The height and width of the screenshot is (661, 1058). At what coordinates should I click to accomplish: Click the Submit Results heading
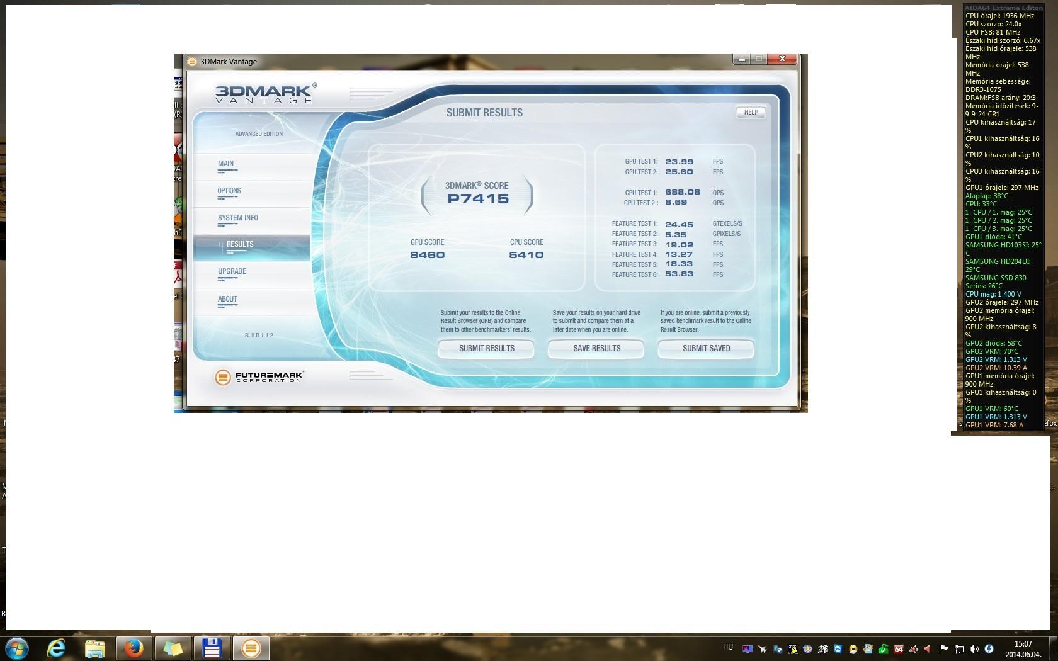point(484,113)
